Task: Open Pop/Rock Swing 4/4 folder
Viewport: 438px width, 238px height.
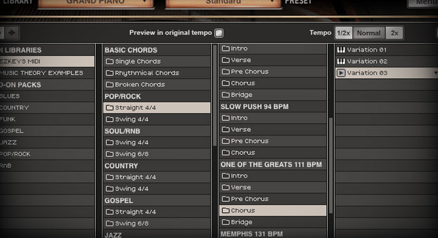Action: (x=156, y=119)
